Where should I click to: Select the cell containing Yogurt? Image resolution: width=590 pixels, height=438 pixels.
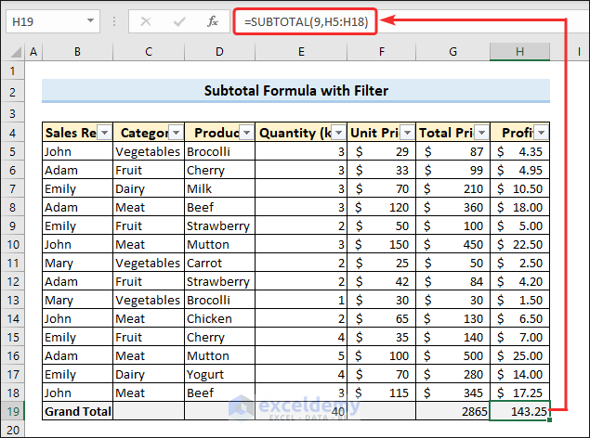(219, 374)
